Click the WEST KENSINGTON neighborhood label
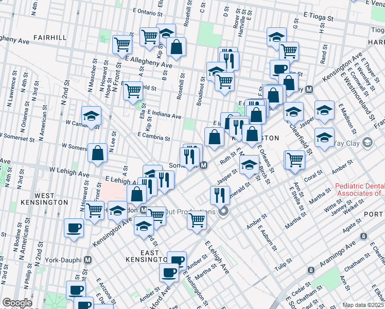This screenshot has height=309, width=385. point(44,199)
